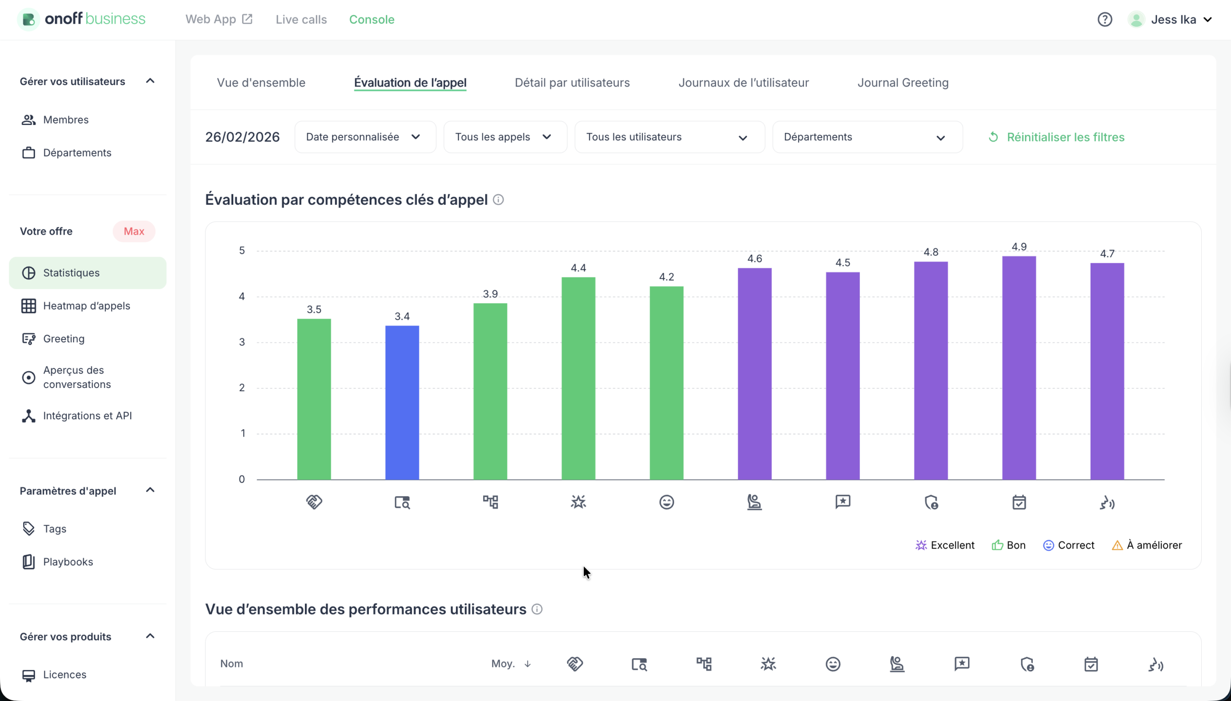This screenshot has height=701, width=1231.
Task: View the Licences section
Action: point(65,675)
